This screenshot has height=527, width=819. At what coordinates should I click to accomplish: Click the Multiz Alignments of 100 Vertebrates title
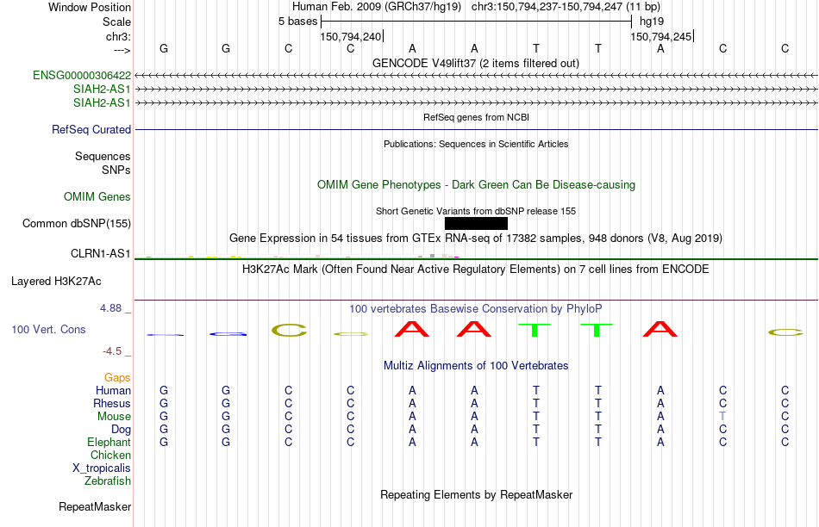click(476, 365)
